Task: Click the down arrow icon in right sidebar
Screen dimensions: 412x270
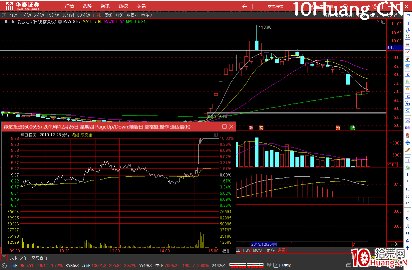Action: click(407, 30)
